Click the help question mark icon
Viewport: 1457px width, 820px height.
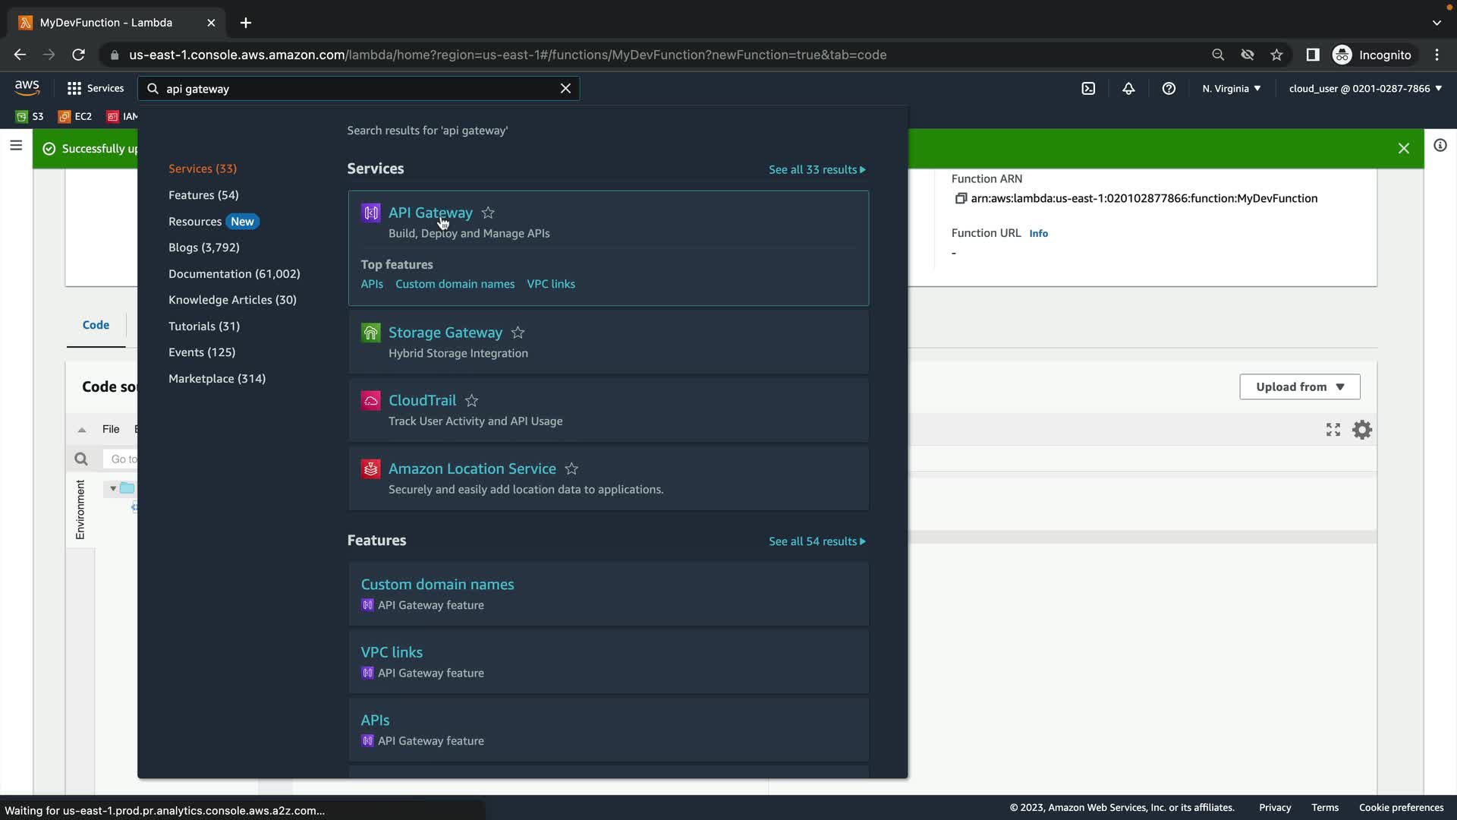[x=1169, y=89]
